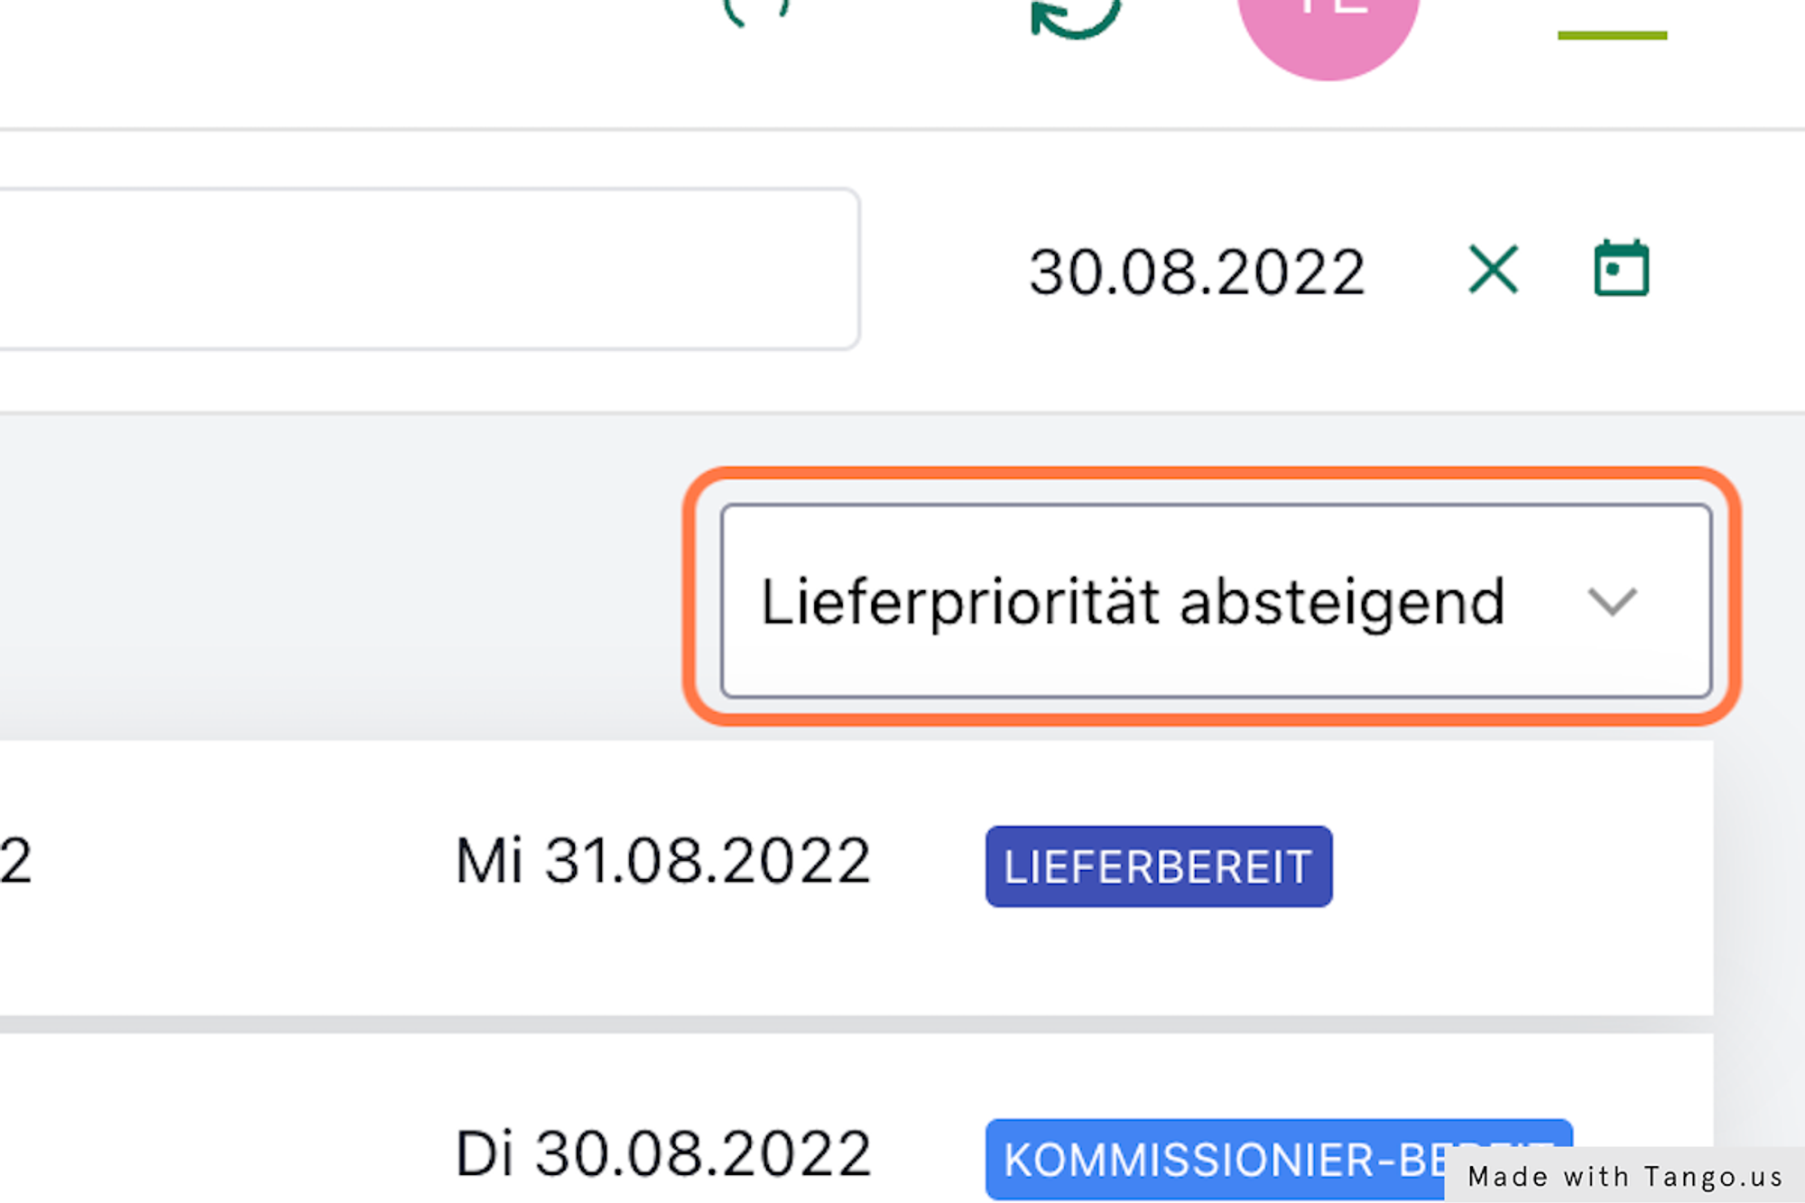Click the LIEFERBEREIT status badge

[1158, 866]
